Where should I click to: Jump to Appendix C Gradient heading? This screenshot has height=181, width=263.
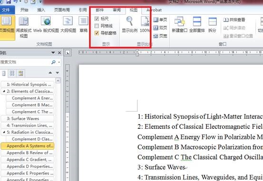[28, 160]
